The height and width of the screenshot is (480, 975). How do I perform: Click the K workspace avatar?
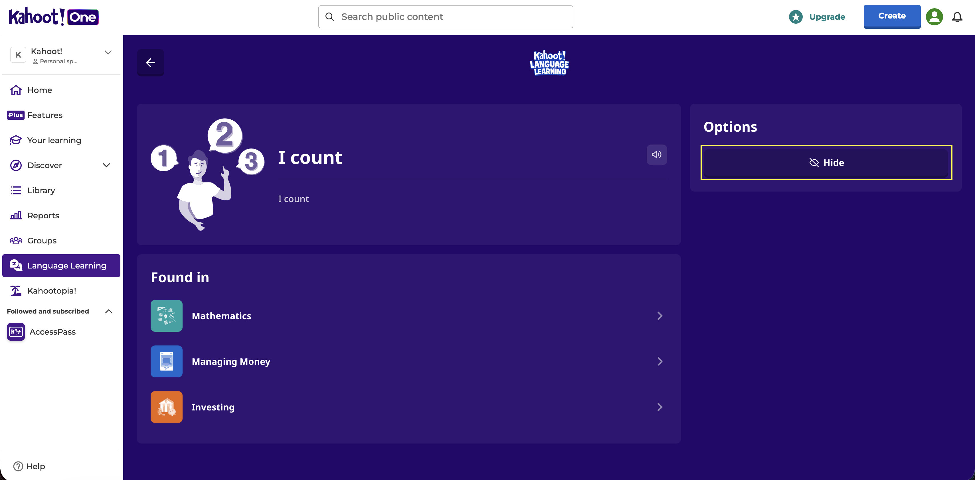pyautogui.click(x=18, y=55)
